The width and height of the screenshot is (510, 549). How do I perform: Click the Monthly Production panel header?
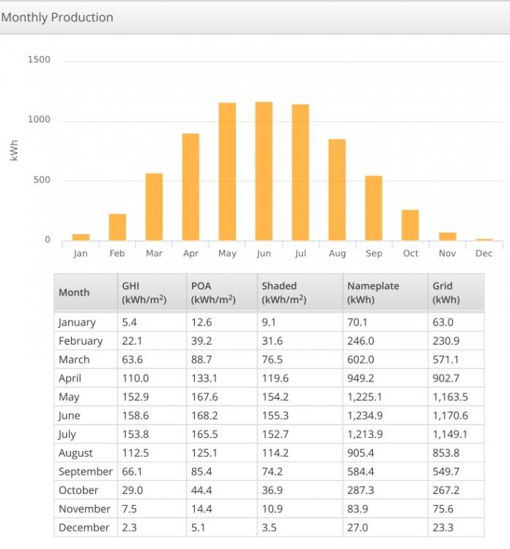[57, 17]
